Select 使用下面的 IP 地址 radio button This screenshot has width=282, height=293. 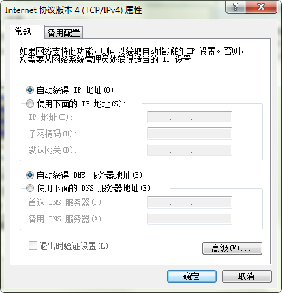tap(30, 104)
